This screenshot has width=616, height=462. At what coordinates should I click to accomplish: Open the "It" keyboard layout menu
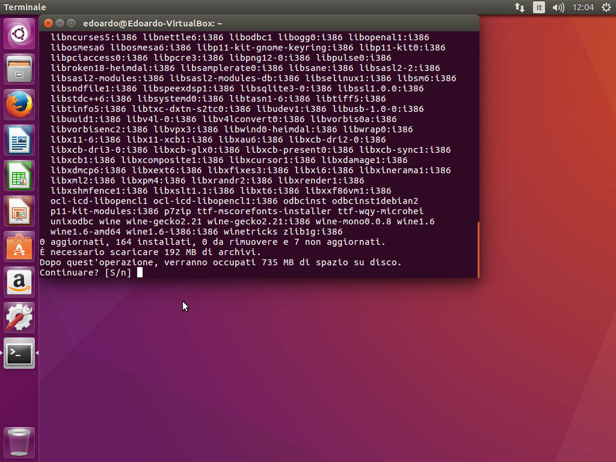pyautogui.click(x=539, y=7)
